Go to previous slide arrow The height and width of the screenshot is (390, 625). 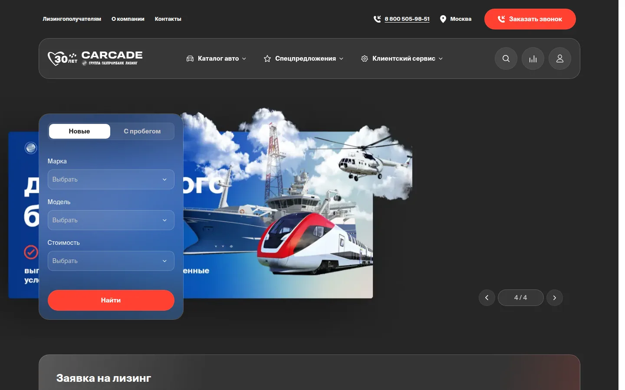[x=487, y=298]
